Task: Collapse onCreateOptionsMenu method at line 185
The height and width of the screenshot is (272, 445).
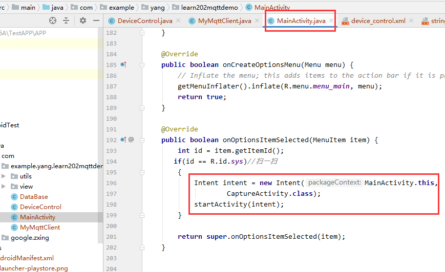Action: tap(142, 65)
